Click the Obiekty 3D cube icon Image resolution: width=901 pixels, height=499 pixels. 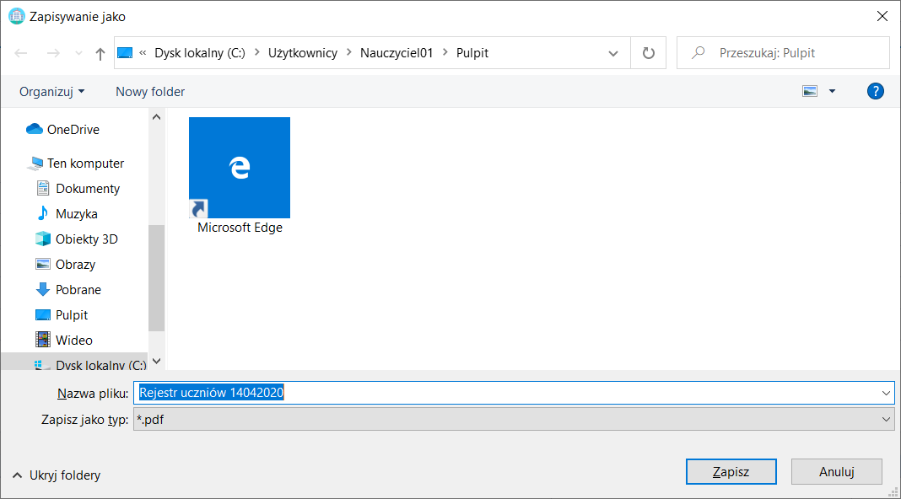(43, 239)
